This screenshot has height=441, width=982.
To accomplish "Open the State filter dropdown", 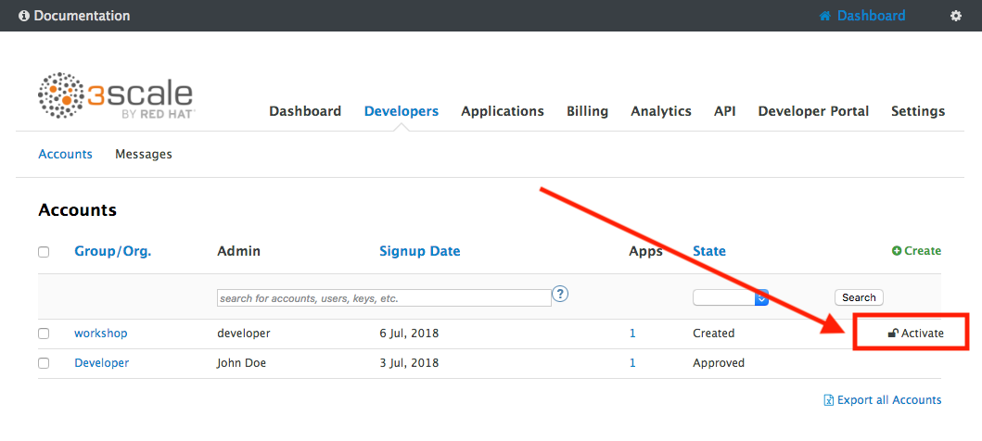I will point(730,297).
